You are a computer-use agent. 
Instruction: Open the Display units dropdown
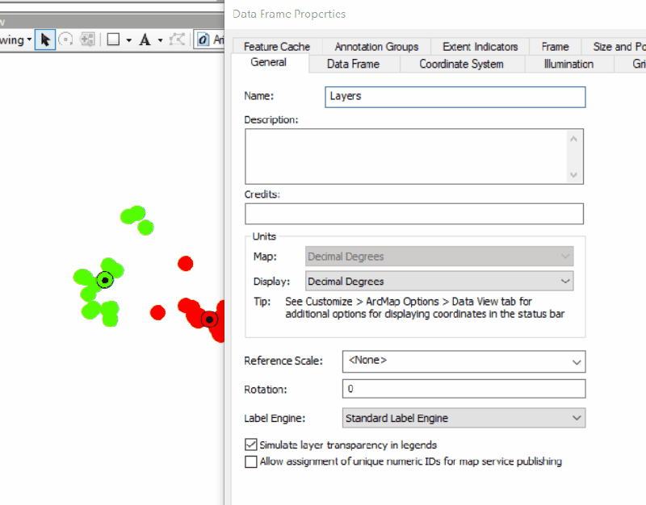(565, 281)
